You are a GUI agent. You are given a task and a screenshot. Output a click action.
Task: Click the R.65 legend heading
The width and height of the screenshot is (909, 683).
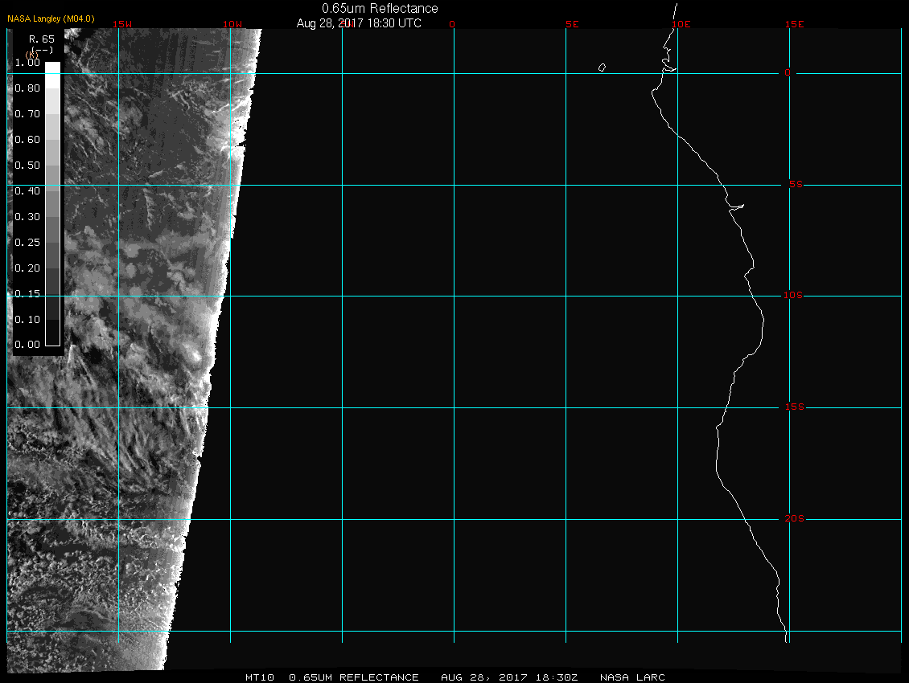coord(41,39)
